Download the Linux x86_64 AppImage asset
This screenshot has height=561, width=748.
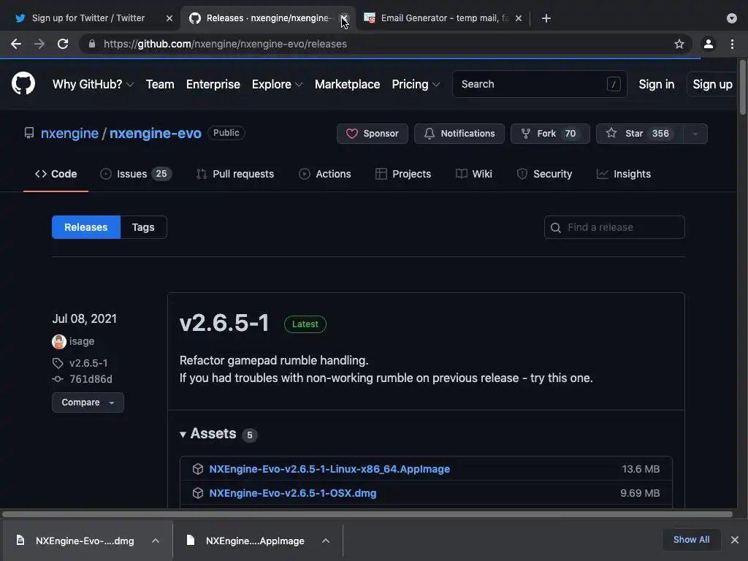[329, 469]
